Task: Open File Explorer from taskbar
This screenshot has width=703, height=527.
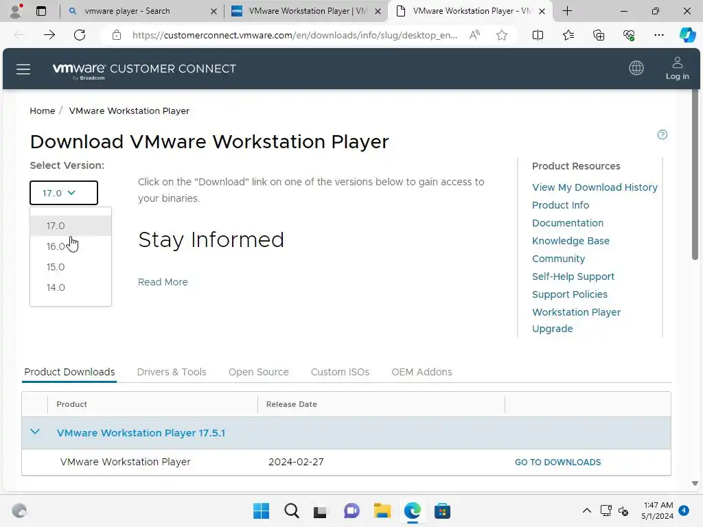Action: [382, 511]
